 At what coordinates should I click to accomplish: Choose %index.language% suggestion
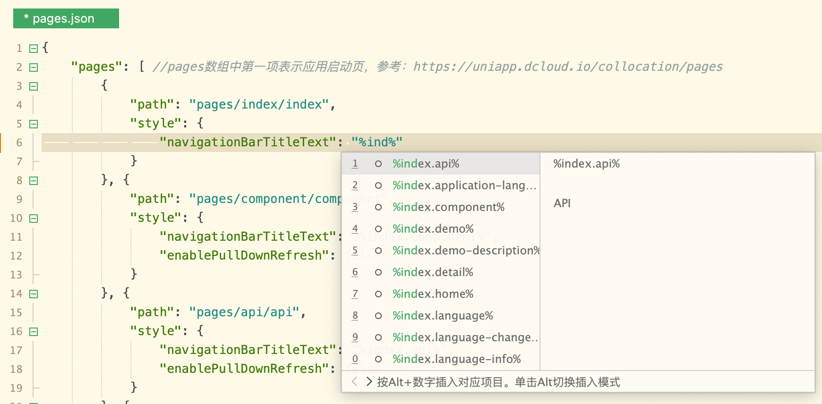tap(441, 316)
